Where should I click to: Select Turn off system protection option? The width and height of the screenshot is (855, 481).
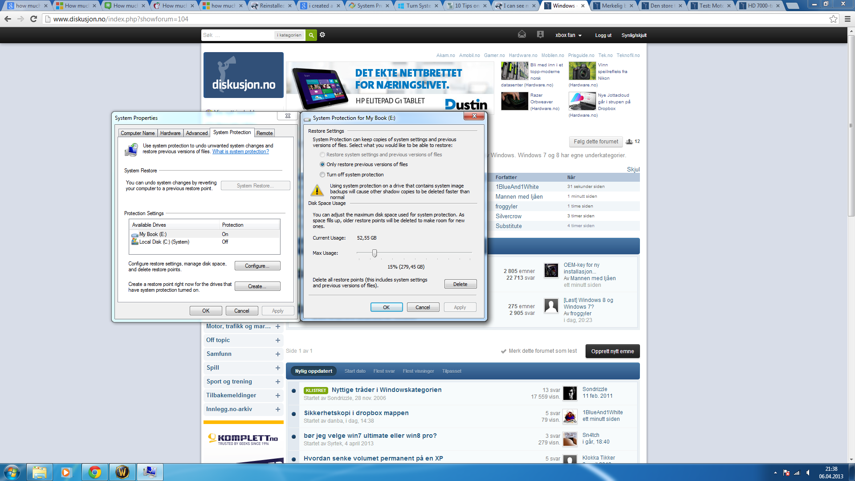322,175
